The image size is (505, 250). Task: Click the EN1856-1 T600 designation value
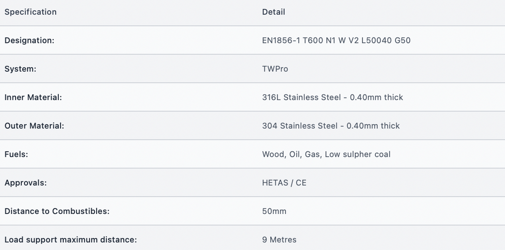[336, 40]
